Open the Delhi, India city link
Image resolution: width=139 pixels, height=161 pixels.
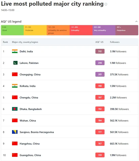26,51
